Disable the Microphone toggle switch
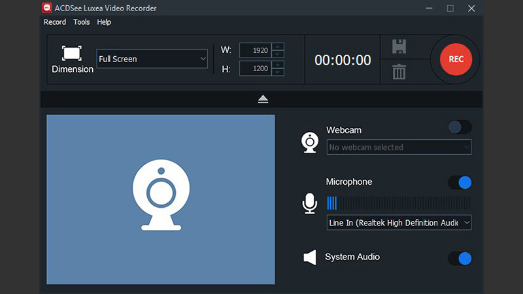 460,182
